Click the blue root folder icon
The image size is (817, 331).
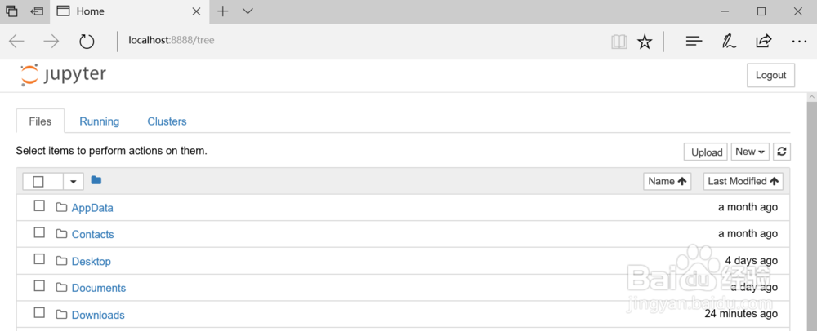(x=96, y=180)
